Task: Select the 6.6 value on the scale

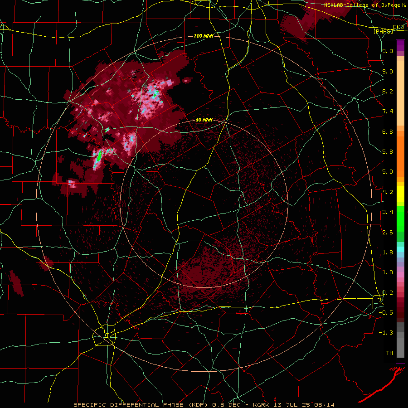Action: click(x=388, y=131)
